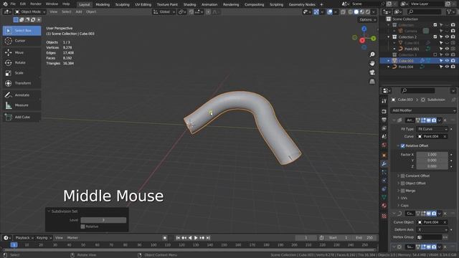Select the Transform tool
This screenshot has width=459, height=258.
tap(22, 83)
